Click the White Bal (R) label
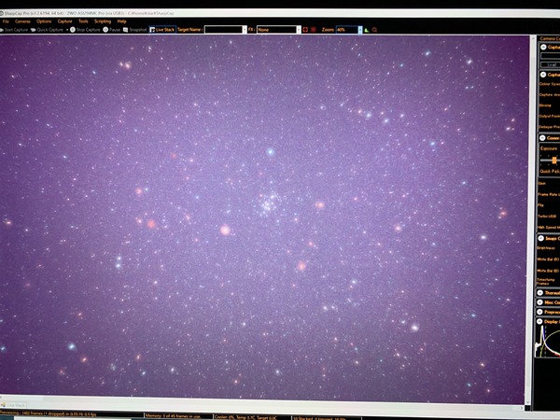Image resolution: width=560 pixels, height=420 pixels. tap(548, 259)
